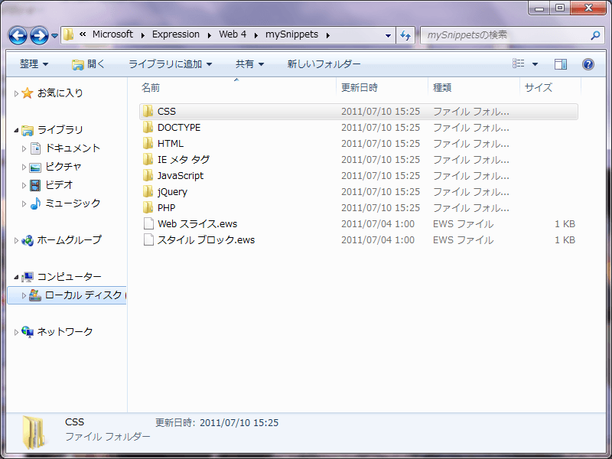Open the view options dropdown arrow

535,64
